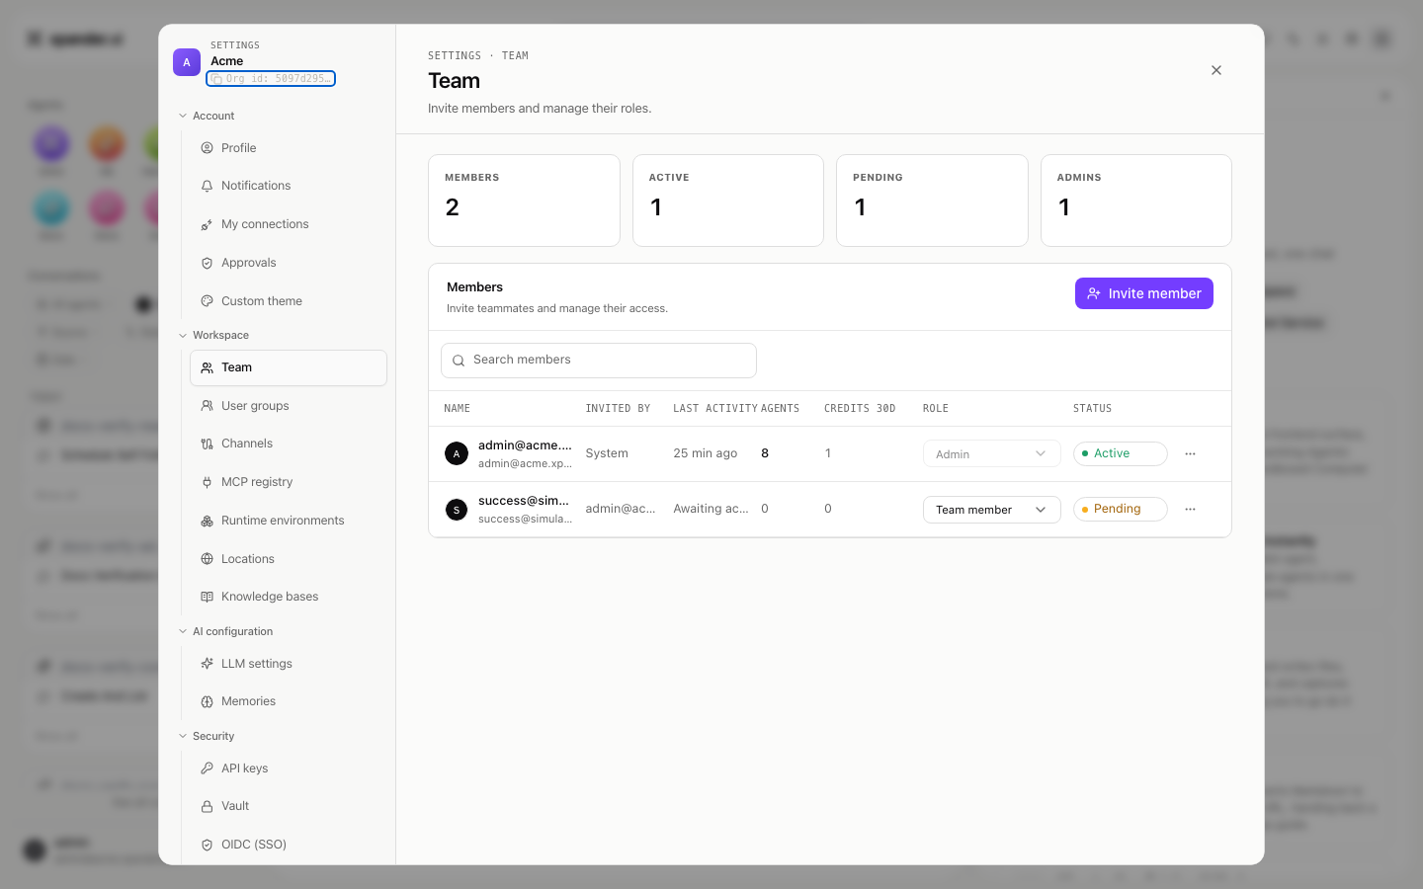Open Vault settings
The width and height of the screenshot is (1423, 889).
[x=289, y=806]
